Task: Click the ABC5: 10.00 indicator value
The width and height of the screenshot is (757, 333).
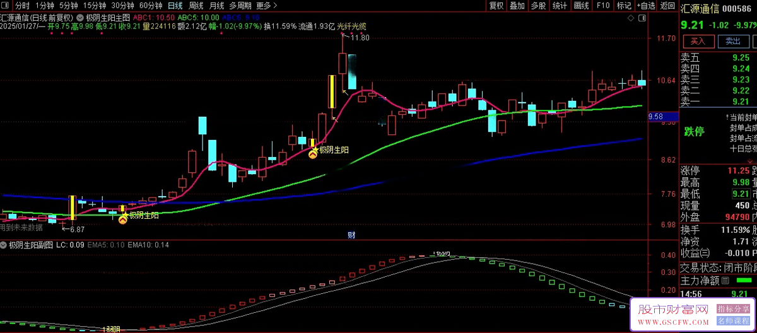Action: [x=199, y=17]
